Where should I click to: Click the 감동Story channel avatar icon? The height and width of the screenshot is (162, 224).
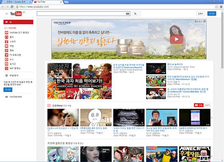point(49,105)
